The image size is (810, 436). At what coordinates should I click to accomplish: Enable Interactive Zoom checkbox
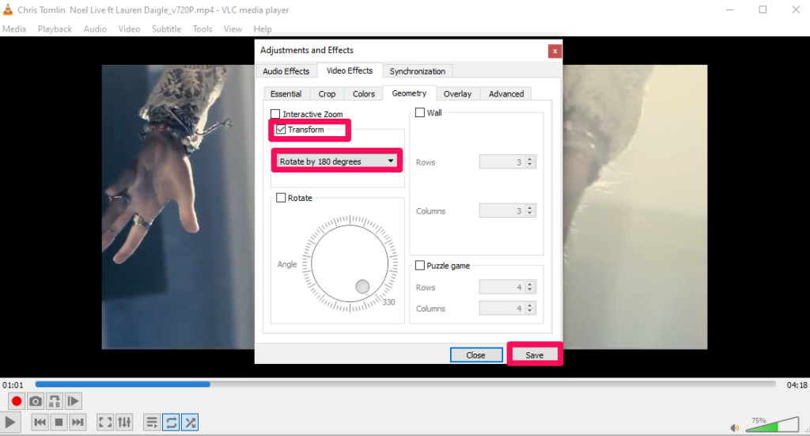275,114
